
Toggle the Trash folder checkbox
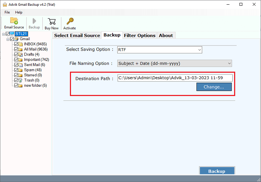coord(16,80)
